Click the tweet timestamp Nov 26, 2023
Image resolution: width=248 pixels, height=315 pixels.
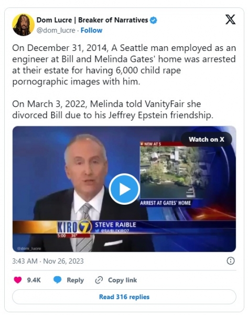coord(48,261)
